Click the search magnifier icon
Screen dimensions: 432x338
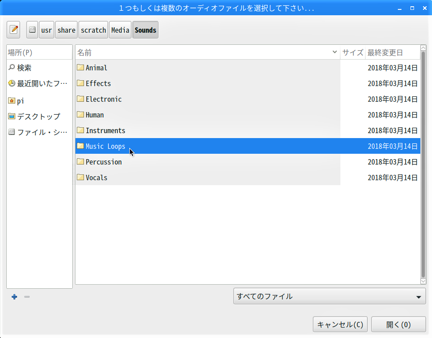[12, 67]
